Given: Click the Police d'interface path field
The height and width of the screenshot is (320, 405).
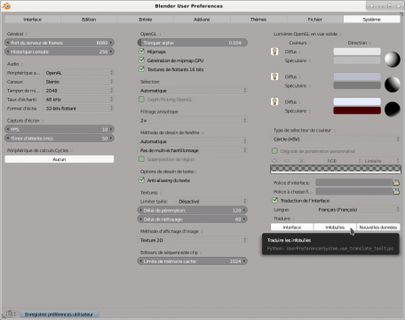Looking at the screenshot, I should (353, 182).
